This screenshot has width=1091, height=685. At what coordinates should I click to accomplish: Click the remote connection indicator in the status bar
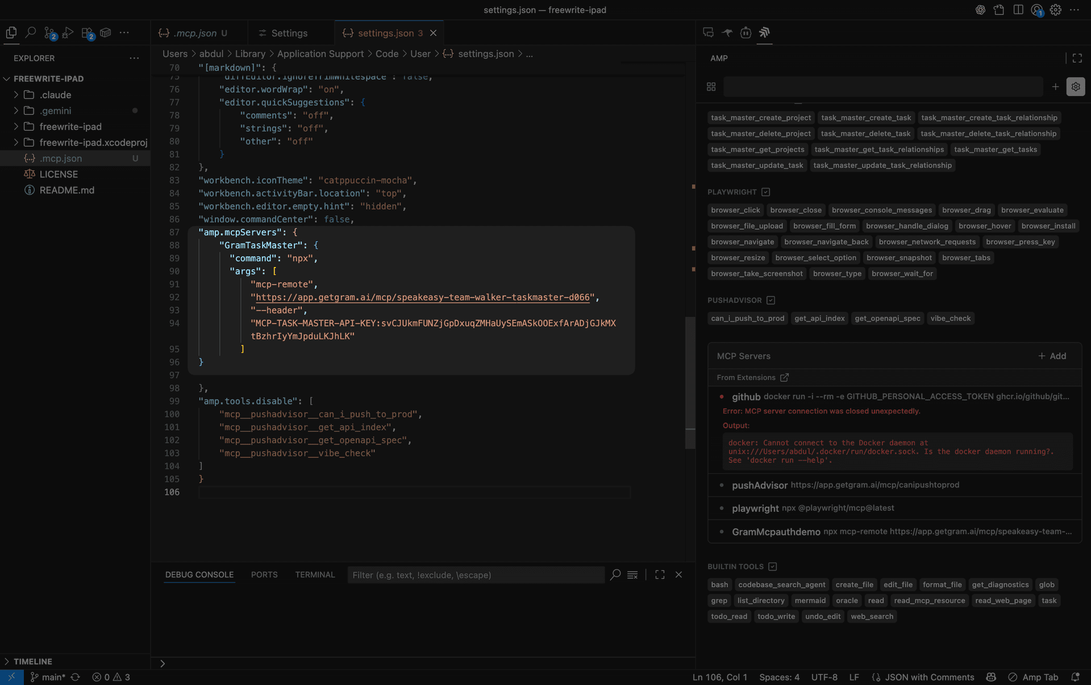(11, 677)
